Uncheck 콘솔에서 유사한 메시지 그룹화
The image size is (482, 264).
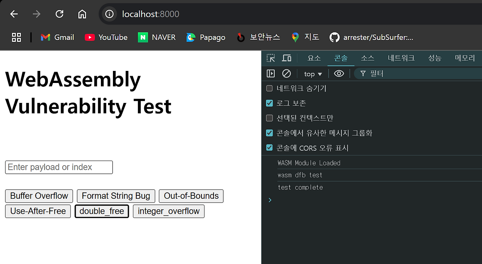[x=269, y=133]
